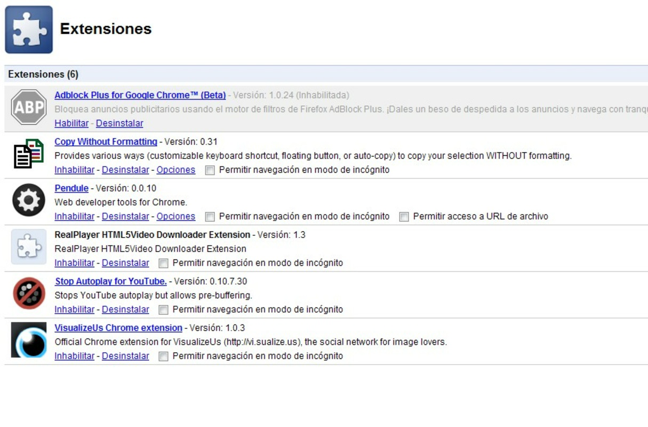
Task: Click the RealPlayer extension puzzle icon
Action: tap(29, 247)
